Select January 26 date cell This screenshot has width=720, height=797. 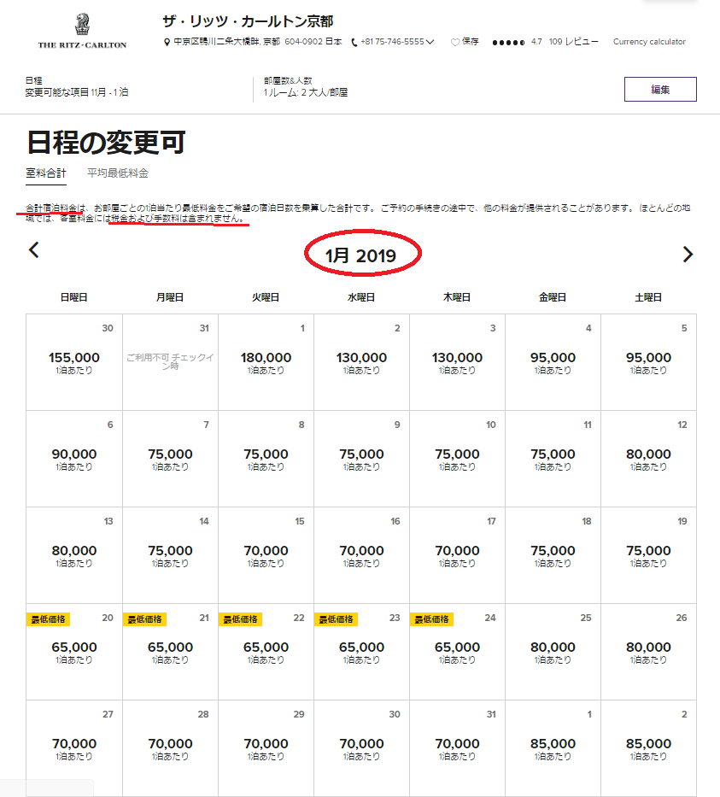[x=648, y=652]
